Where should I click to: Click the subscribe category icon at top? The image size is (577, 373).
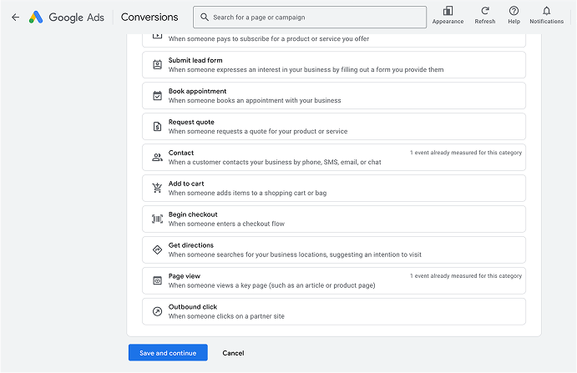pos(157,36)
